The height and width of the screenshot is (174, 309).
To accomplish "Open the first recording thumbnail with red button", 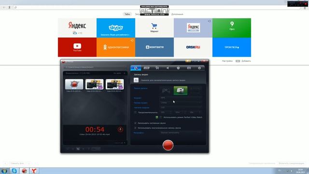I will 74,84.
